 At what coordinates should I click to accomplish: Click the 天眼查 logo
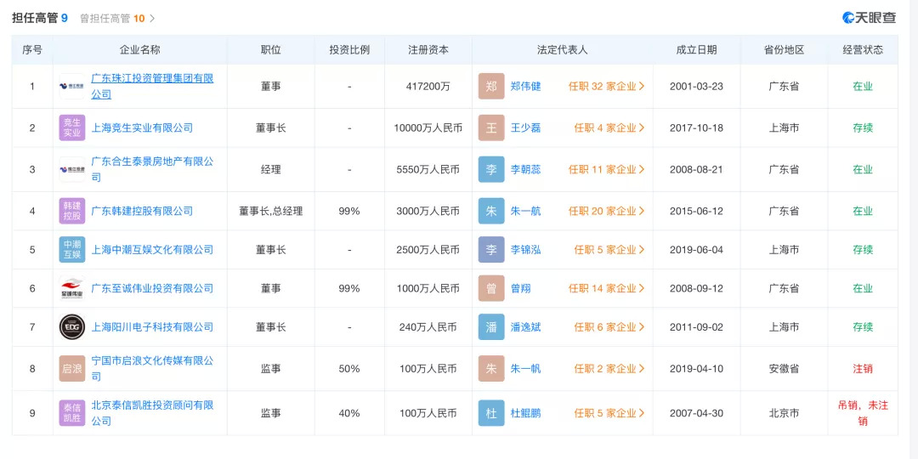pyautogui.click(x=869, y=18)
